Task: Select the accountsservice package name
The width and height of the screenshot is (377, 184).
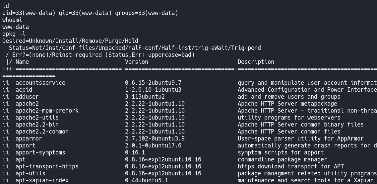Action: click(x=40, y=83)
